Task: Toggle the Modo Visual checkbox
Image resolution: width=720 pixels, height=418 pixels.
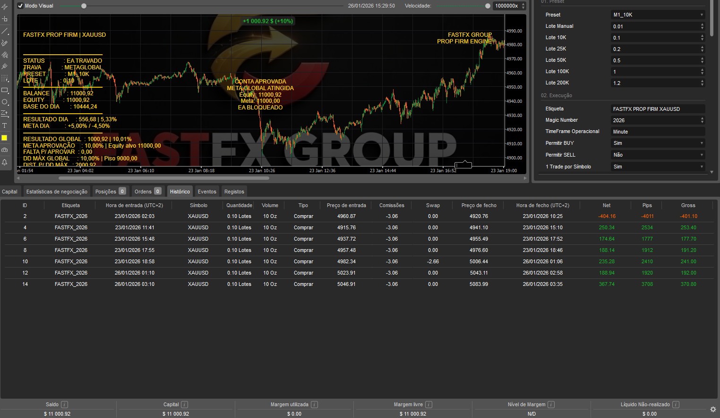Action: [x=20, y=6]
